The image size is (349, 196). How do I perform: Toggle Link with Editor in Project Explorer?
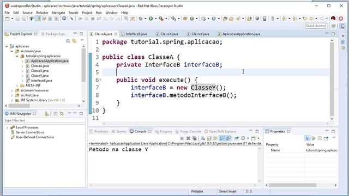click(x=74, y=41)
